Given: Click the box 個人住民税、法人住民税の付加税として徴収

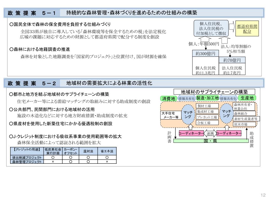Looking at the screenshot, I should point(211,29).
